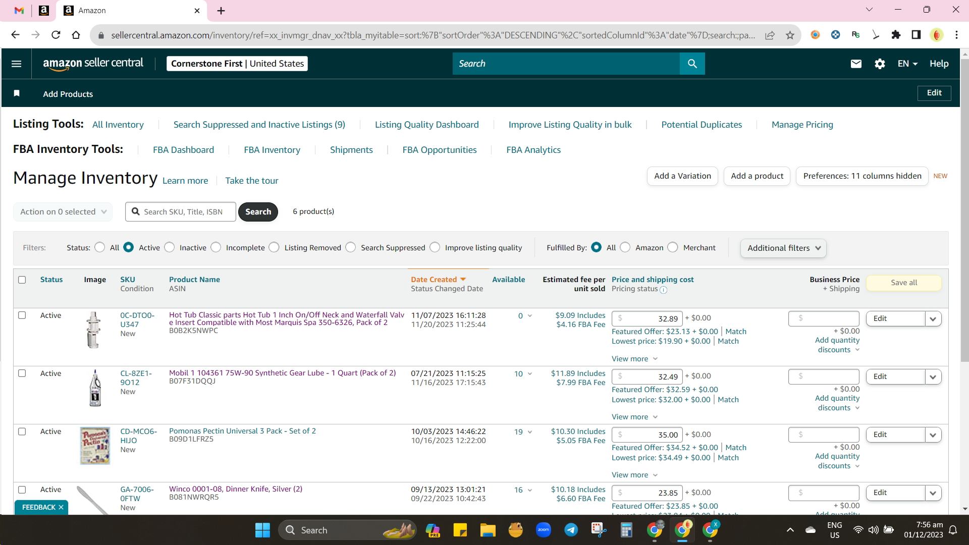Click the dark Search button beside SKU field
969x545 pixels.
tap(258, 212)
